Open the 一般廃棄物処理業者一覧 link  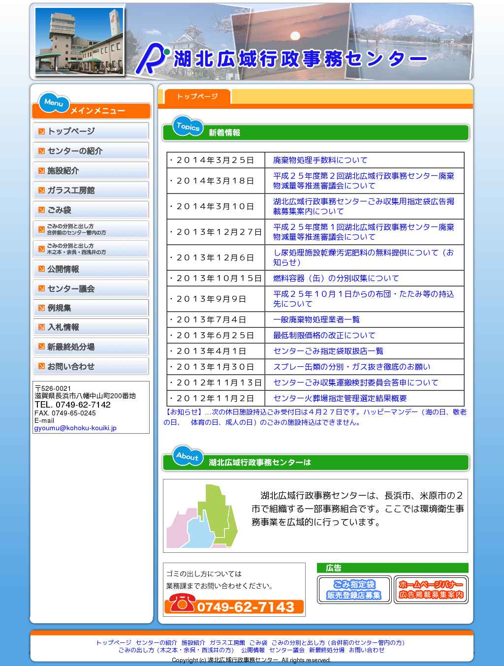coord(316,320)
